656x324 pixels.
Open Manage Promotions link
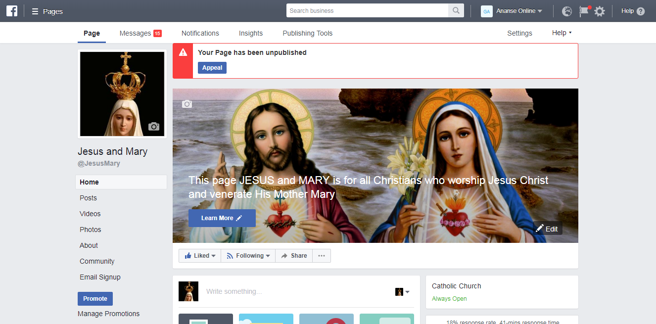[109, 314]
